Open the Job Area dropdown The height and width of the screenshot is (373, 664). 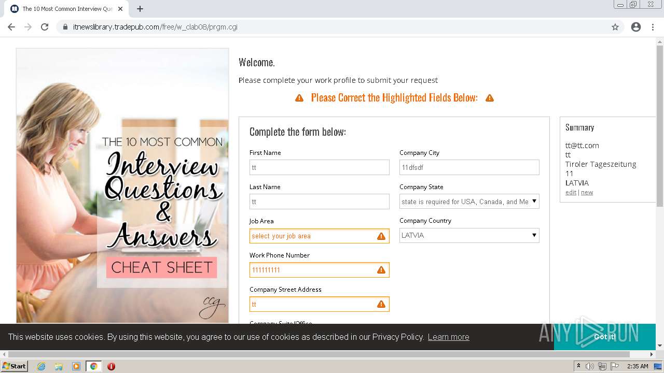(x=319, y=236)
